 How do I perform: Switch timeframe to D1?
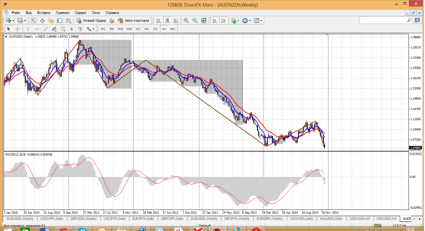pyautogui.click(x=155, y=29)
